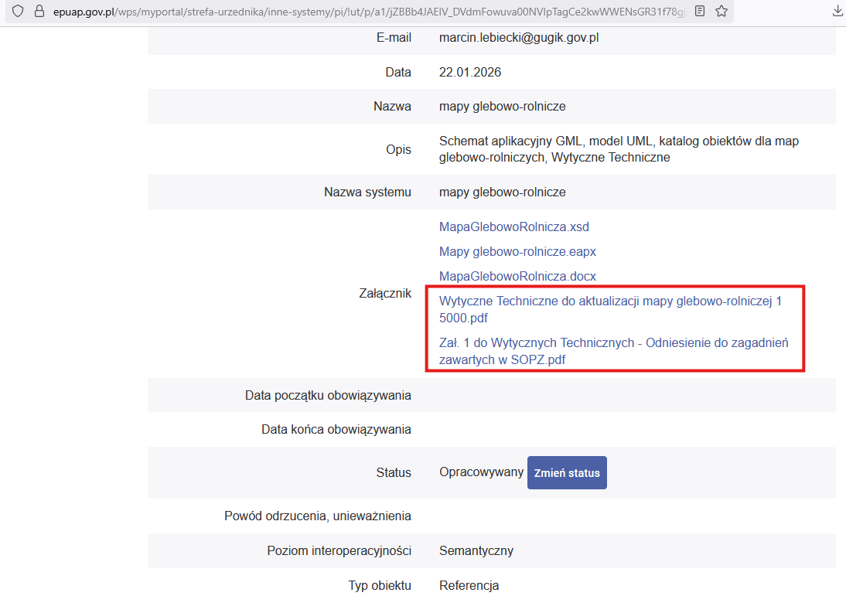Image resolution: width=846 pixels, height=596 pixels.
Task: Open site security info via padlock icon
Action: [39, 12]
